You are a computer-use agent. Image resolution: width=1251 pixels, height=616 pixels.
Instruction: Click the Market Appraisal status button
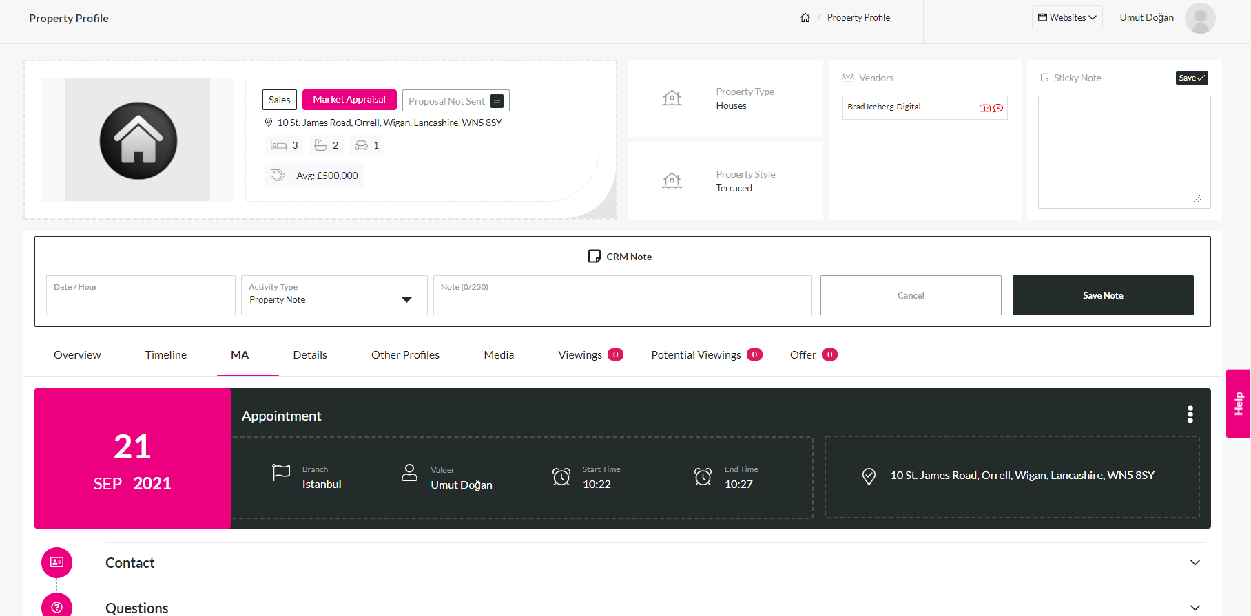(x=349, y=100)
